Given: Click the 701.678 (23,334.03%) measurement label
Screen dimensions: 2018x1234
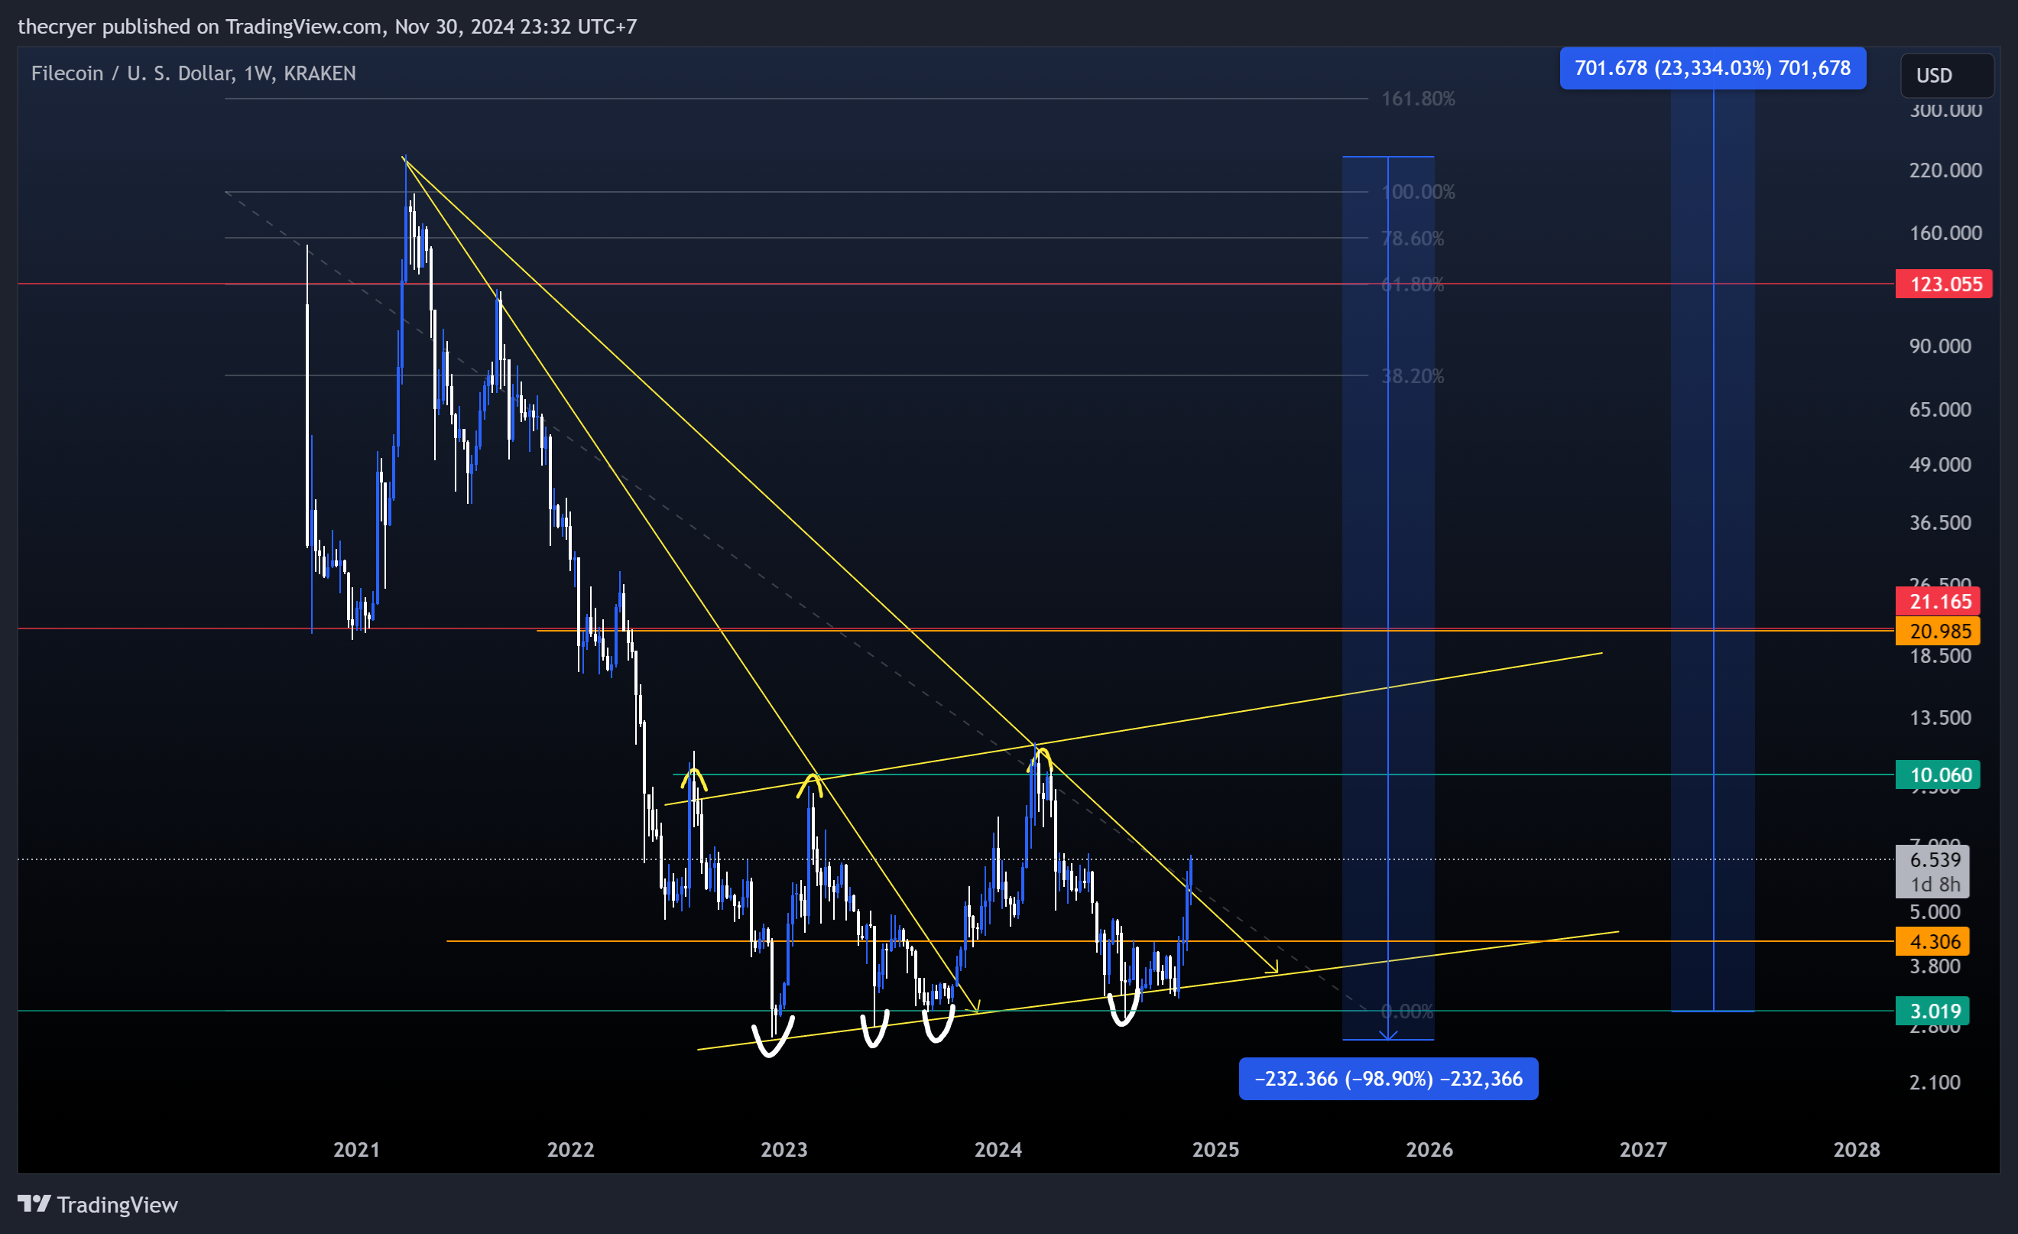Looking at the screenshot, I should [1712, 68].
